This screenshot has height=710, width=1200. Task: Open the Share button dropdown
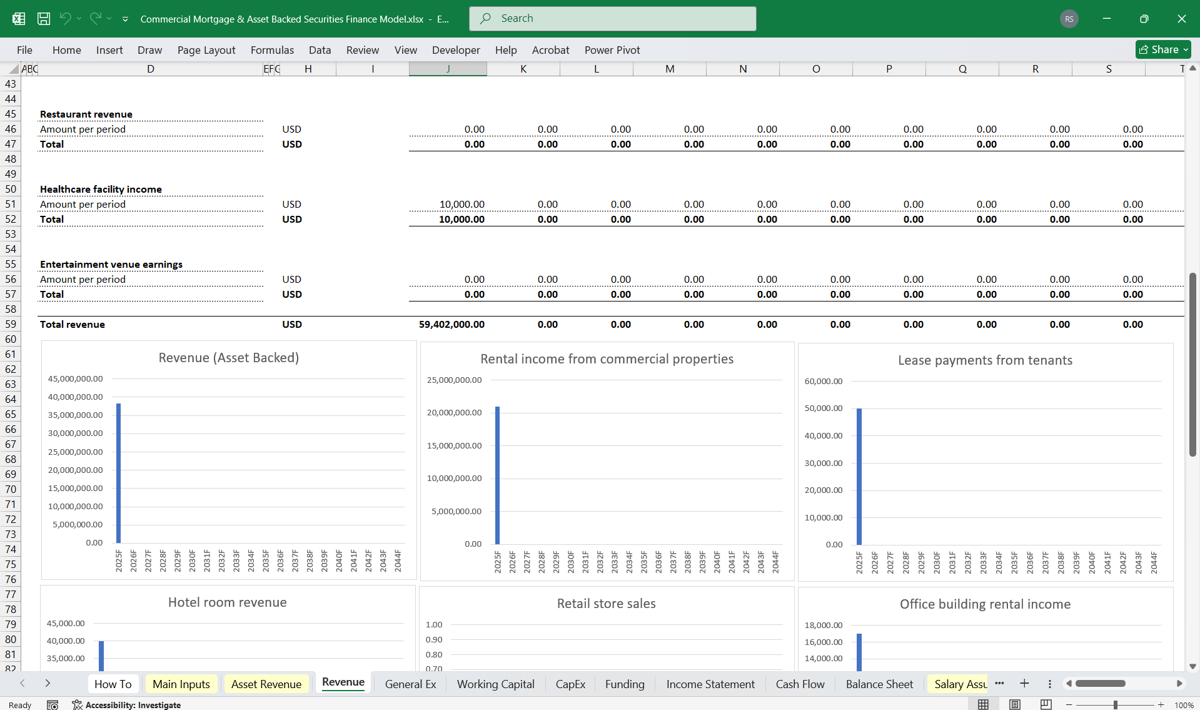(x=1186, y=49)
